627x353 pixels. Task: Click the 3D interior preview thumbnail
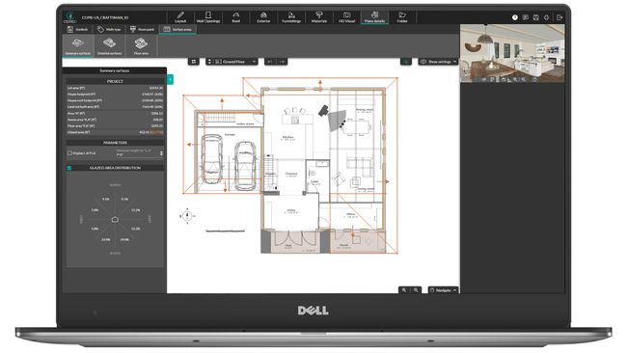[x=512, y=53]
